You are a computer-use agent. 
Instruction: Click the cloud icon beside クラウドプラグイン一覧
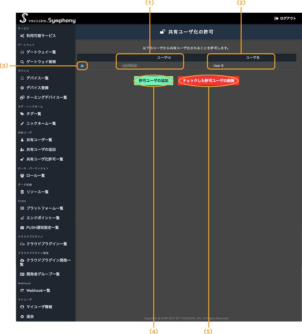point(22,244)
